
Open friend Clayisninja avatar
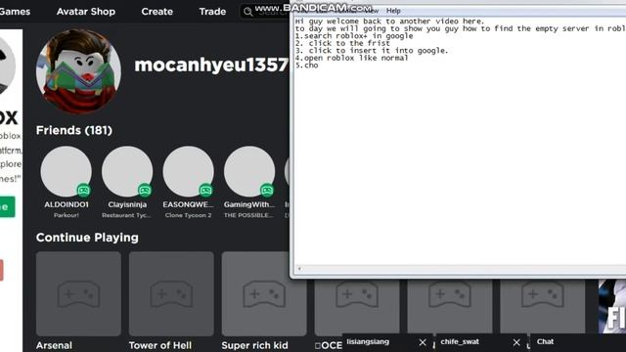[x=127, y=171]
